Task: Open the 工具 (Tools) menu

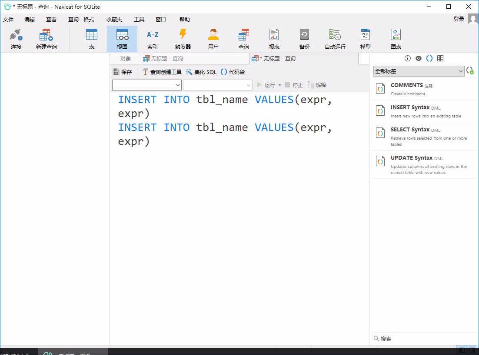Action: (x=139, y=19)
